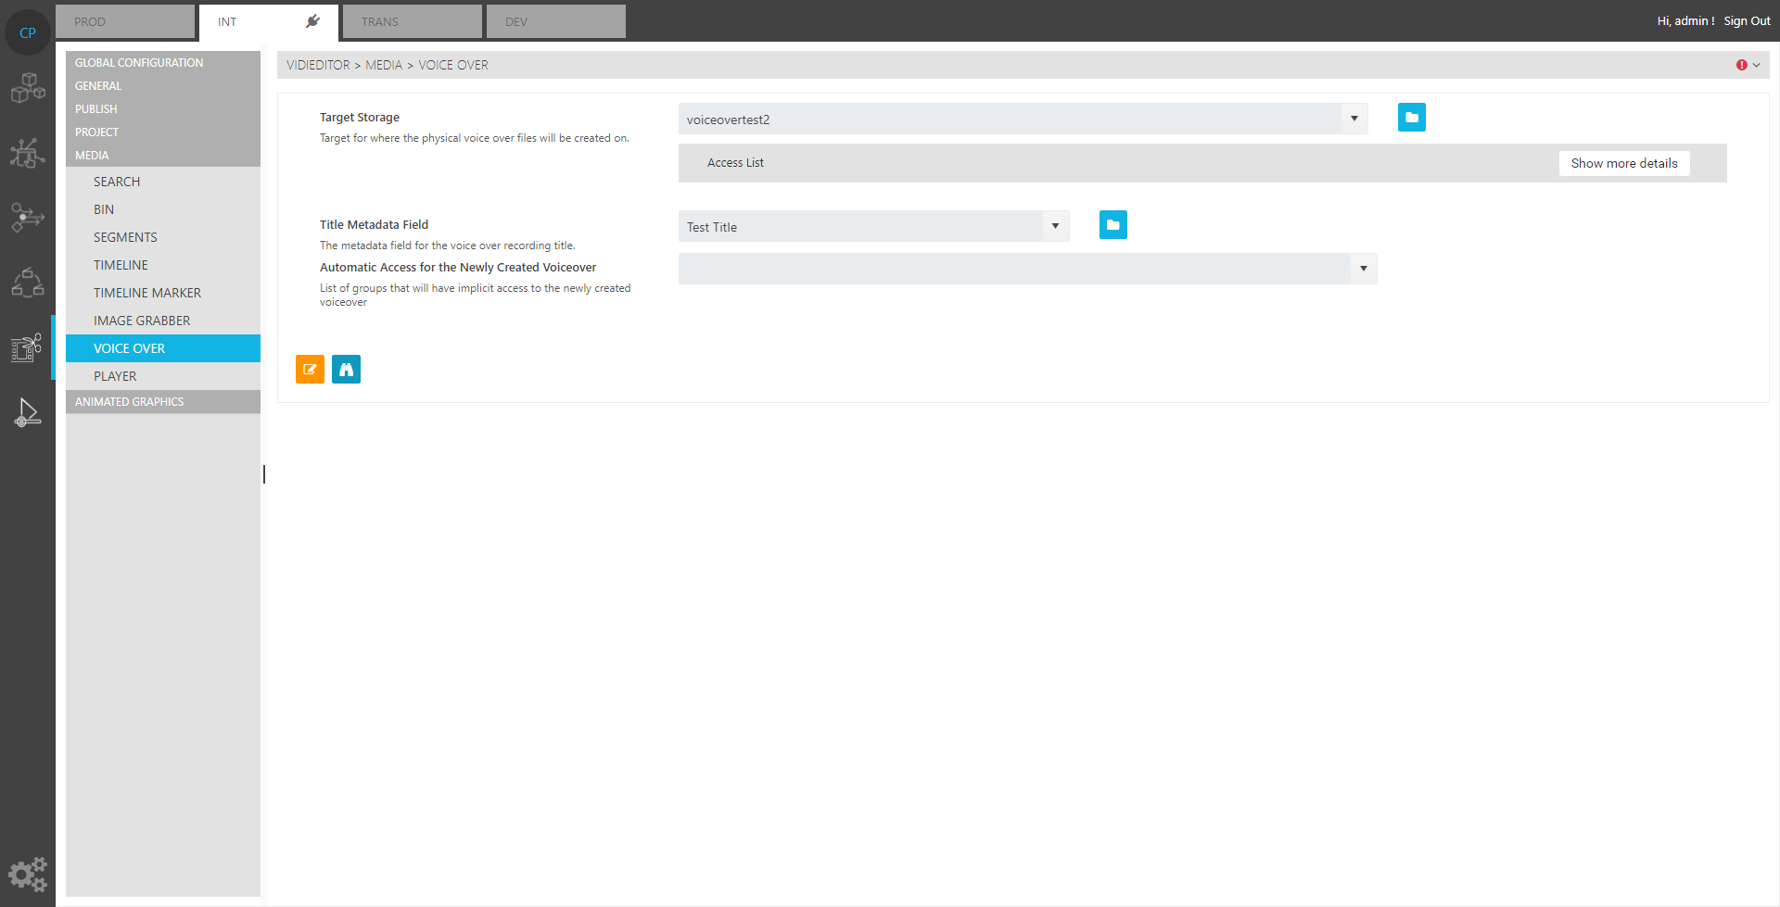Expand the Target Storage dropdown

pyautogui.click(x=1354, y=119)
